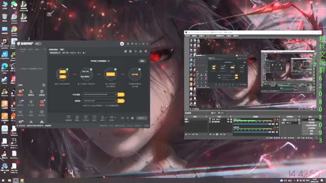Open the Tools menu in the OBS menu bar
Image resolution: width=326 pixels, height=183 pixels.
pyautogui.click(x=229, y=36)
